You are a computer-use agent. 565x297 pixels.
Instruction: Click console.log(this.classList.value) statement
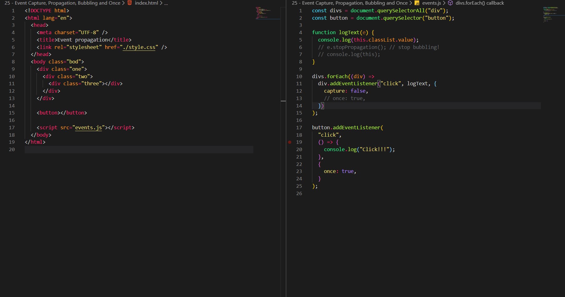(368, 40)
